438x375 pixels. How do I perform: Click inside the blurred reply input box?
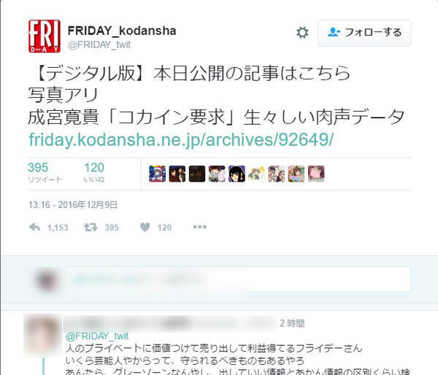239,279
